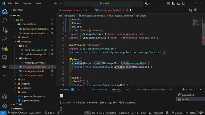Open the View menu
The width and height of the screenshot is (205, 115).
tap(38, 4)
